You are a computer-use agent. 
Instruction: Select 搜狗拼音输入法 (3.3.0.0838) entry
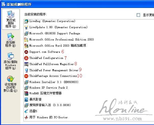50,105
